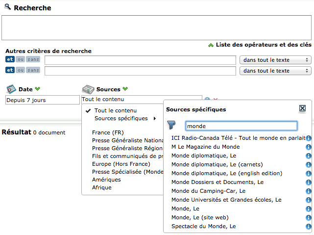The height and width of the screenshot is (235, 314).
Task: Open info icon for Monde diplomatique (english edition)
Action: point(309,174)
